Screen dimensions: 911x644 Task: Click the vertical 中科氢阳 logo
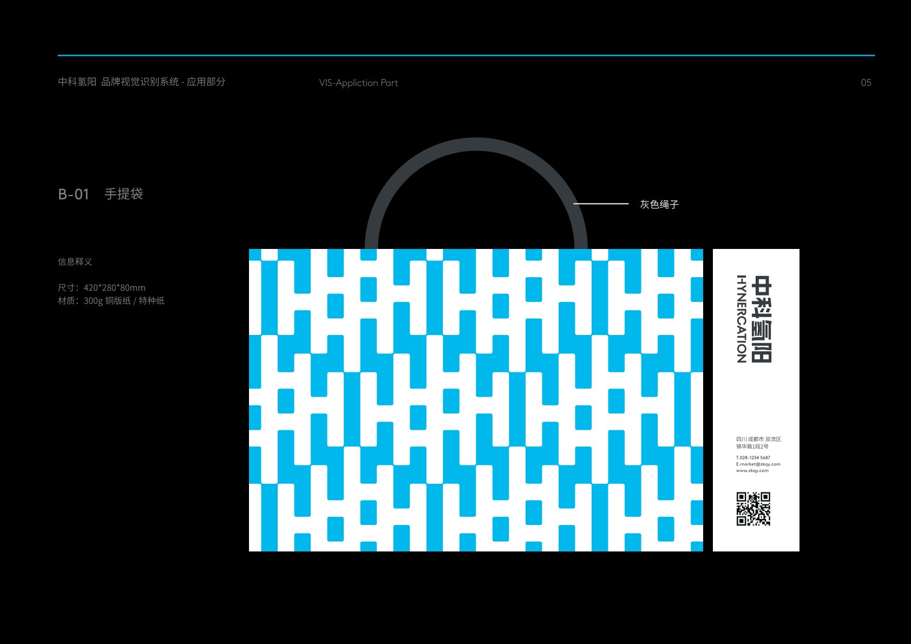tap(762, 319)
